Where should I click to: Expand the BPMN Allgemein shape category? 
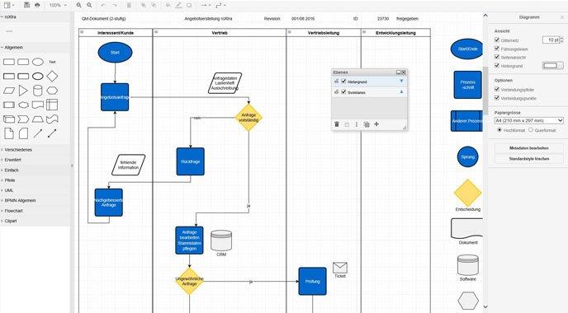click(20, 200)
